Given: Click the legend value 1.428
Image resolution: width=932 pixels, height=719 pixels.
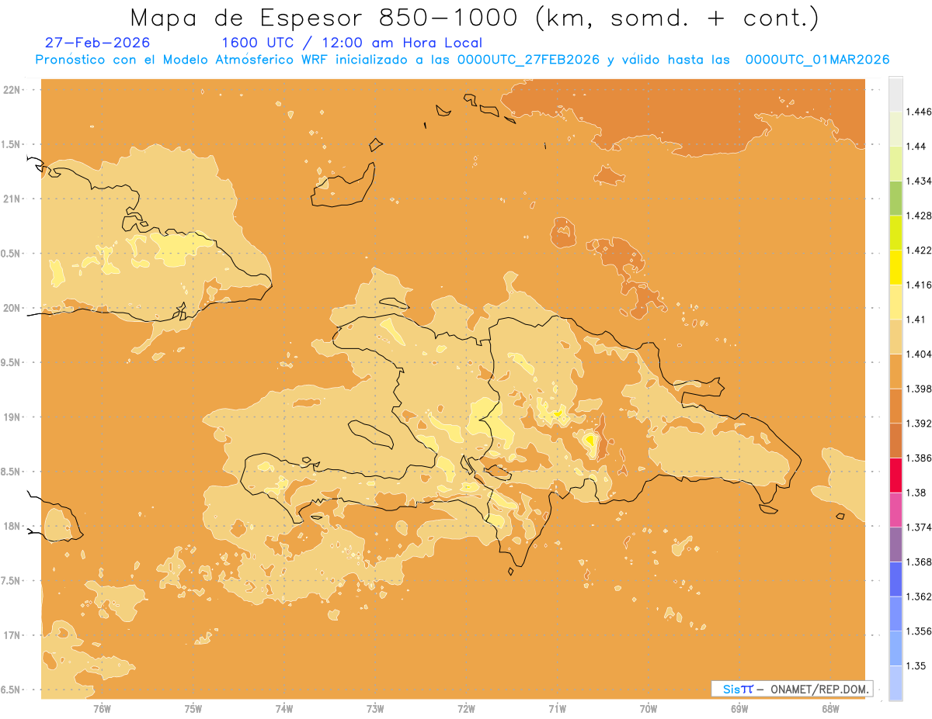Looking at the screenshot, I should 920,216.
